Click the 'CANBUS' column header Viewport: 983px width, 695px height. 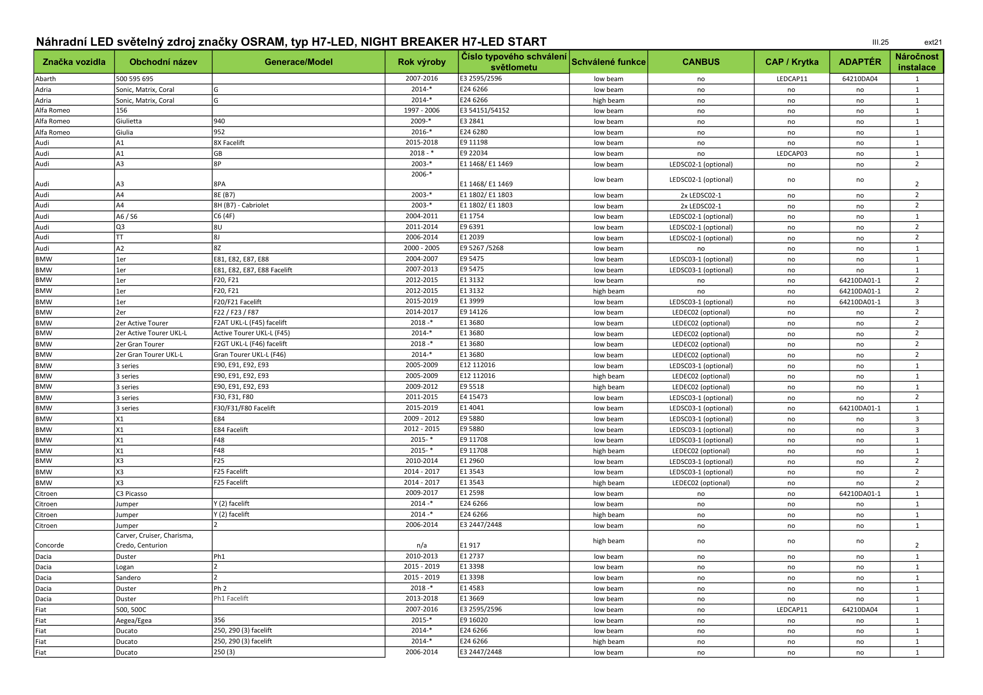[x=701, y=62]
